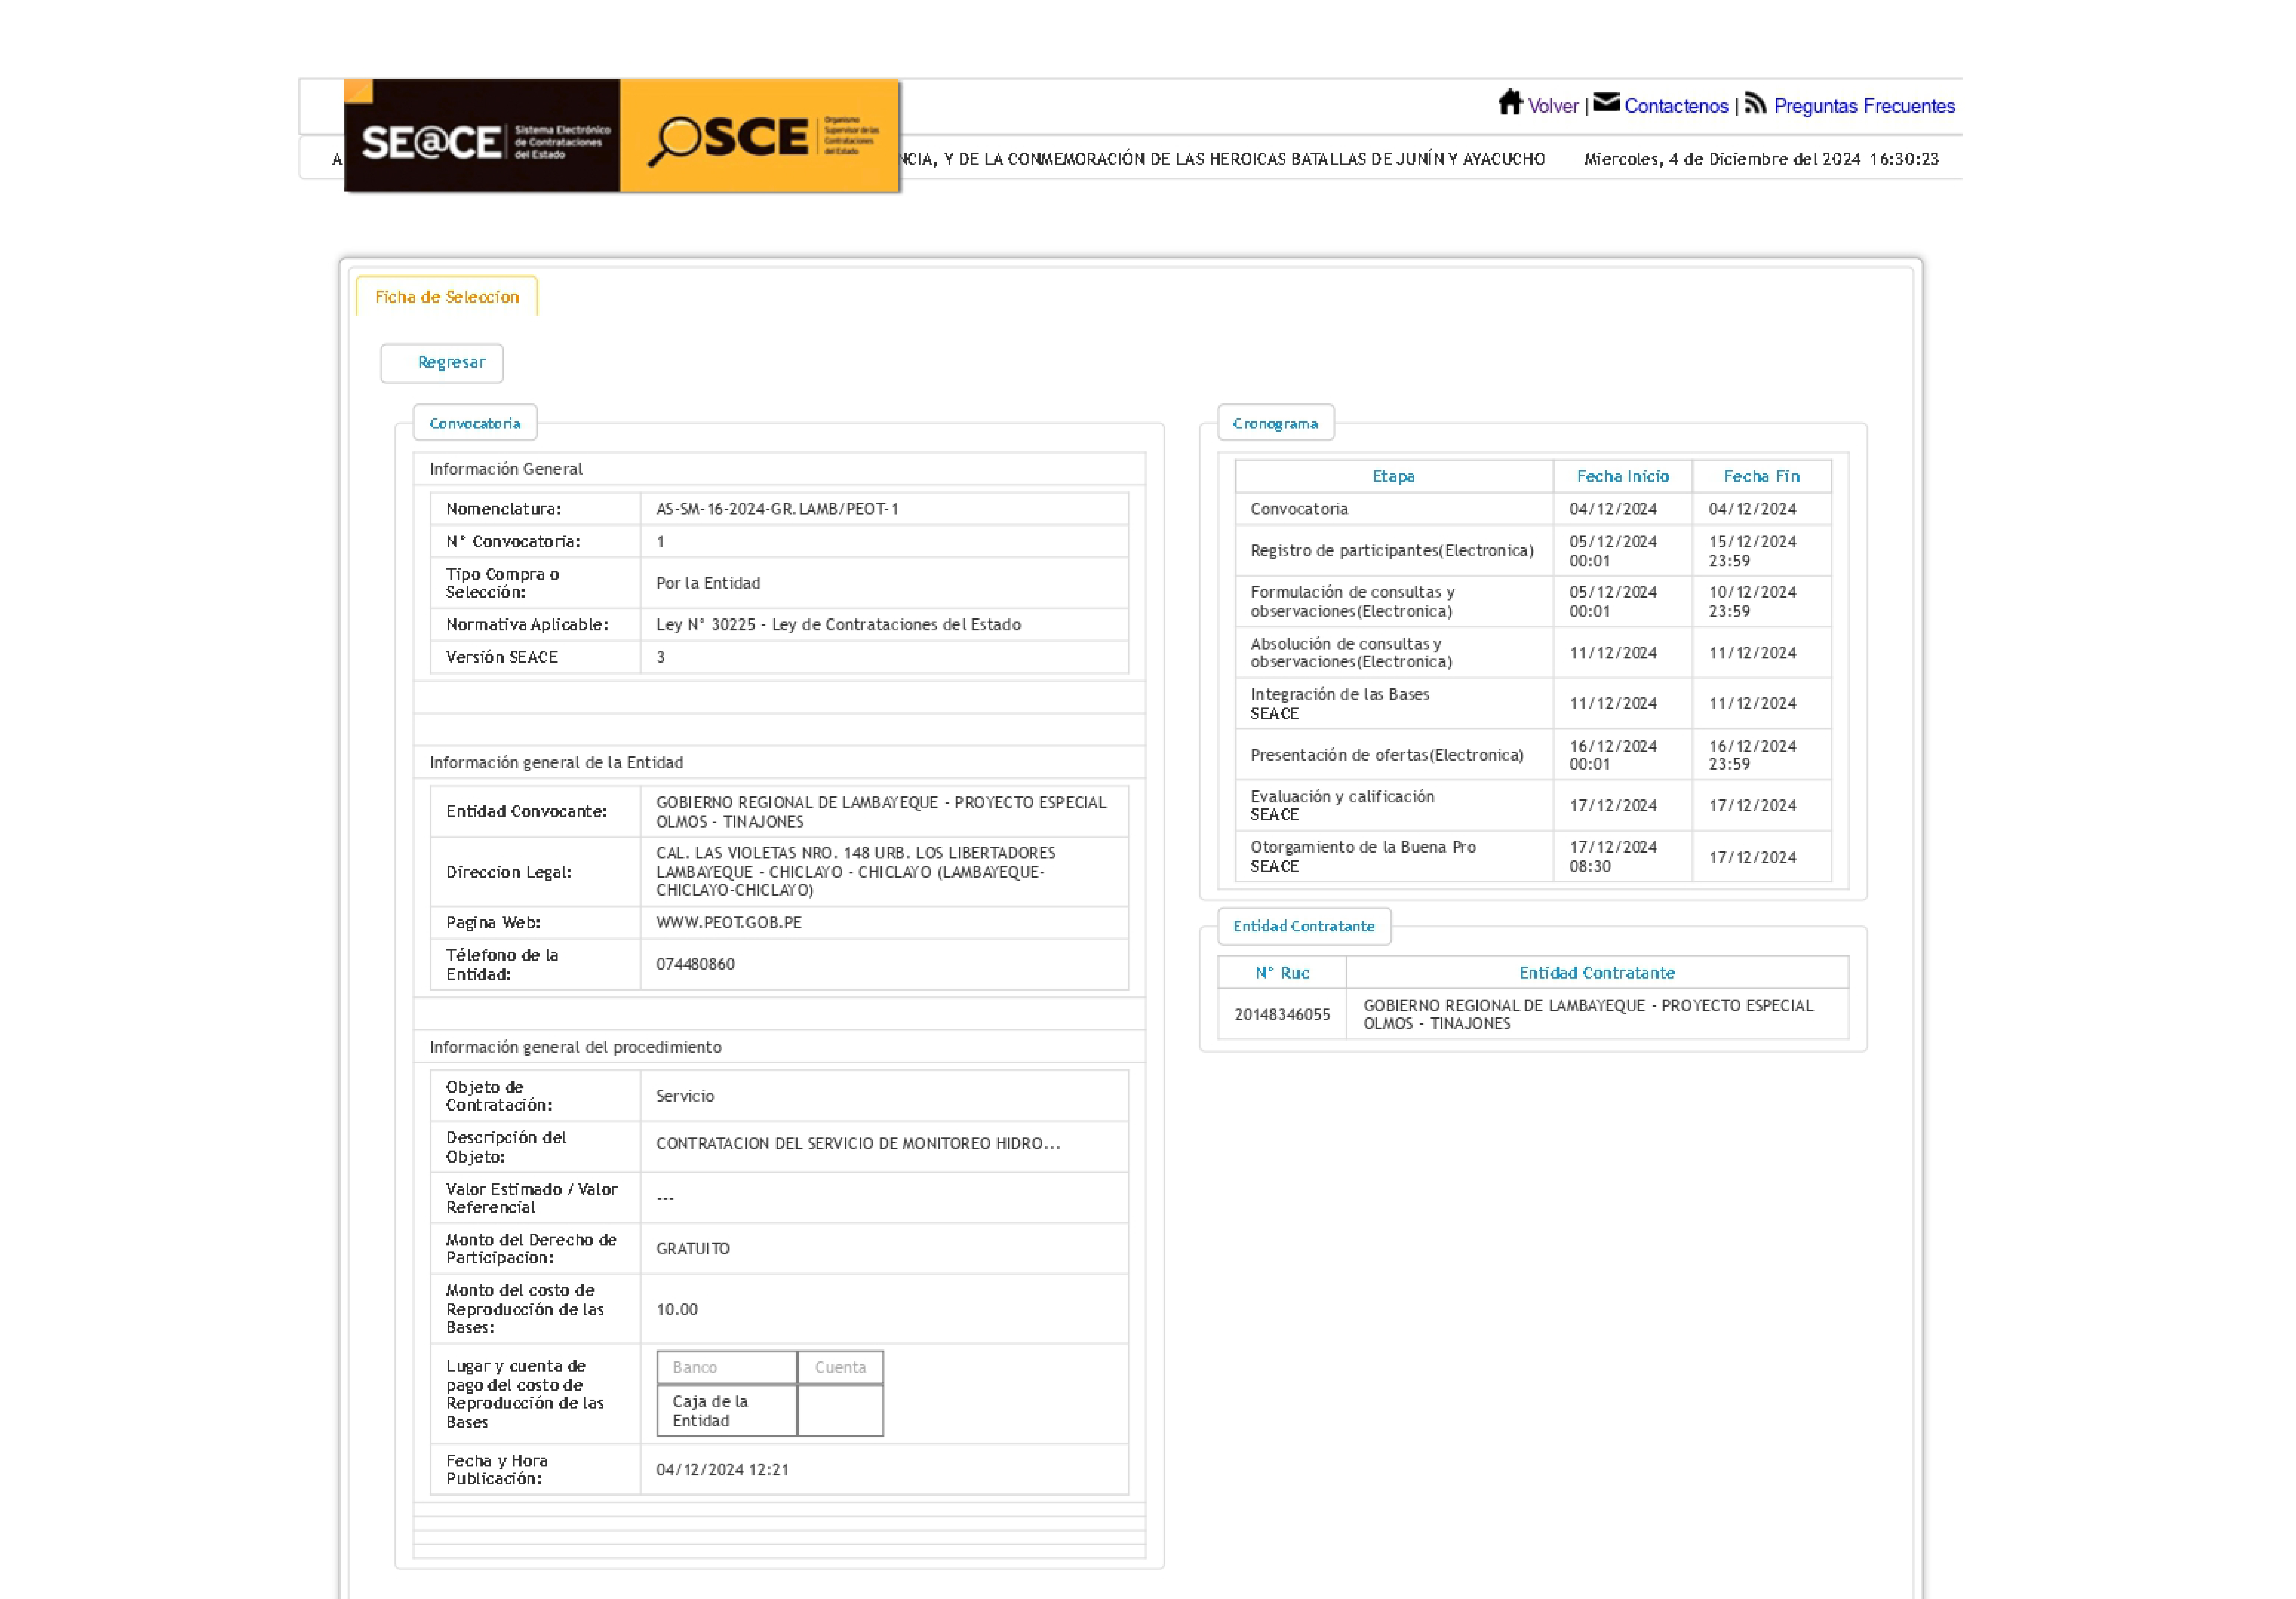Viewport: 2296px width, 1599px height.
Task: Click publication date 04/12/2024 12:21
Action: tap(722, 1470)
